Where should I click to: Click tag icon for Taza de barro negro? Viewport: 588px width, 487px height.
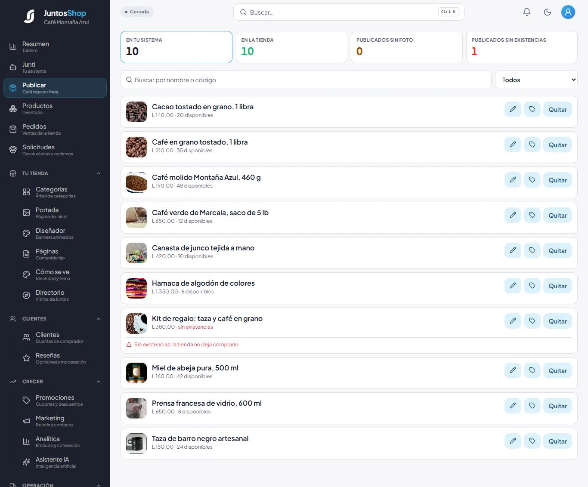(x=532, y=441)
